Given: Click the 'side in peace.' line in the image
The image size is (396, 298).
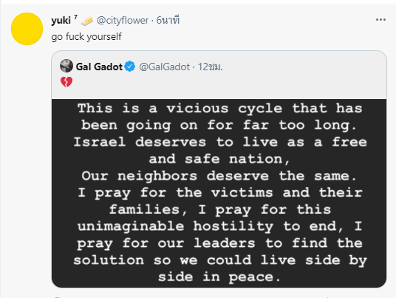Looking at the screenshot, I should (219, 277).
